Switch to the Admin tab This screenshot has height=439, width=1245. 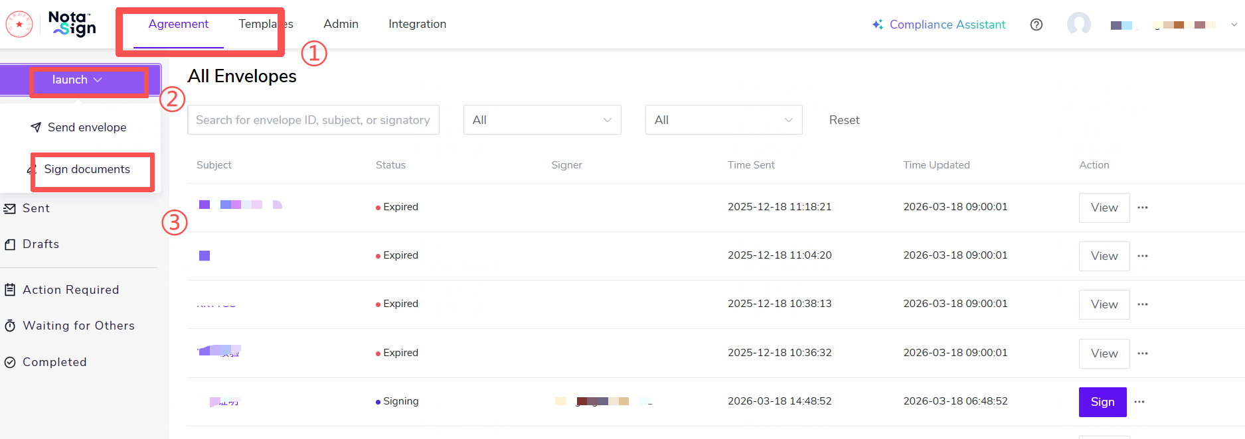(341, 24)
